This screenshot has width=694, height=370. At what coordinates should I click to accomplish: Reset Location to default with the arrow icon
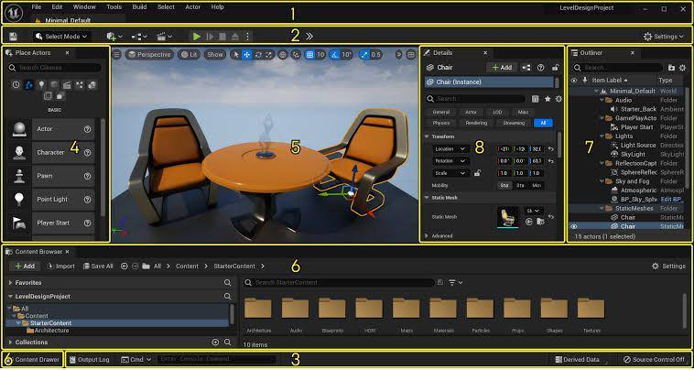click(551, 148)
